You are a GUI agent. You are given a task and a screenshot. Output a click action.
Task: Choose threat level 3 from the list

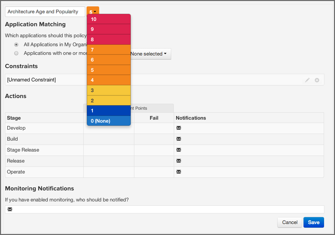[109, 90]
